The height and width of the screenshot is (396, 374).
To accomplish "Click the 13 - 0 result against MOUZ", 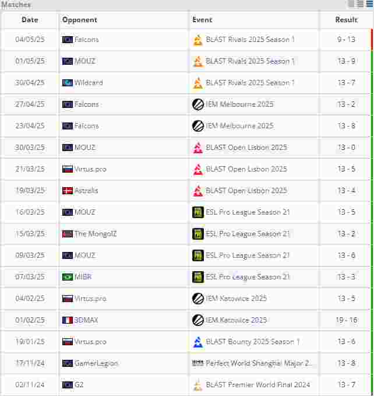I will [x=346, y=148].
